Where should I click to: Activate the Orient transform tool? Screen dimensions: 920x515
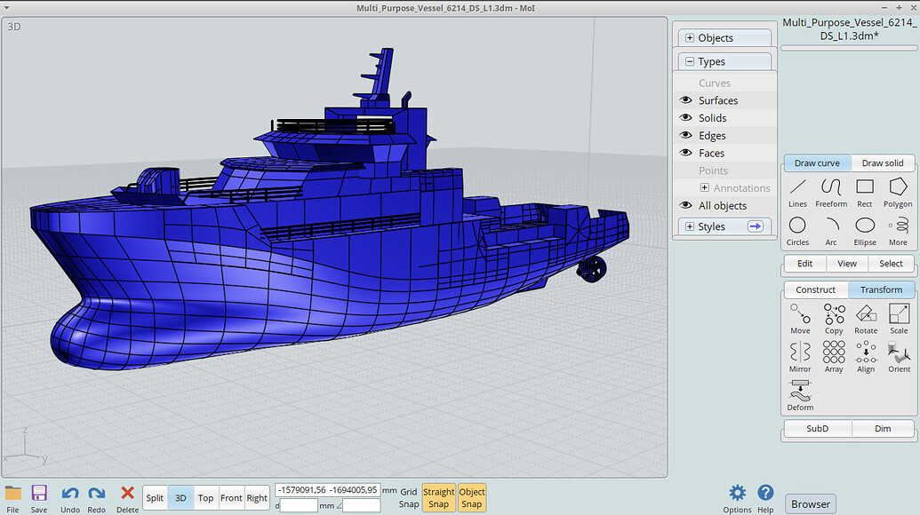coord(899,358)
